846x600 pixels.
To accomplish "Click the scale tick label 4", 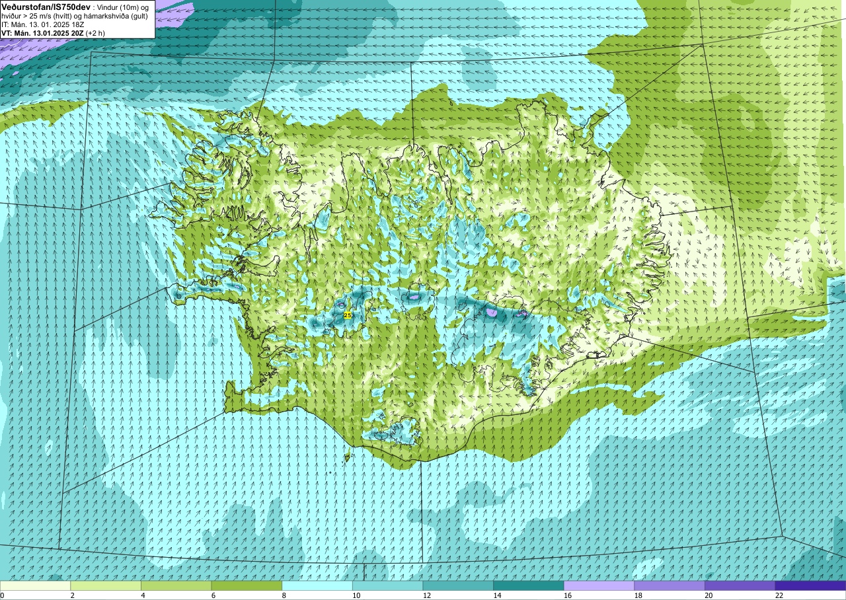I will pos(143,595).
